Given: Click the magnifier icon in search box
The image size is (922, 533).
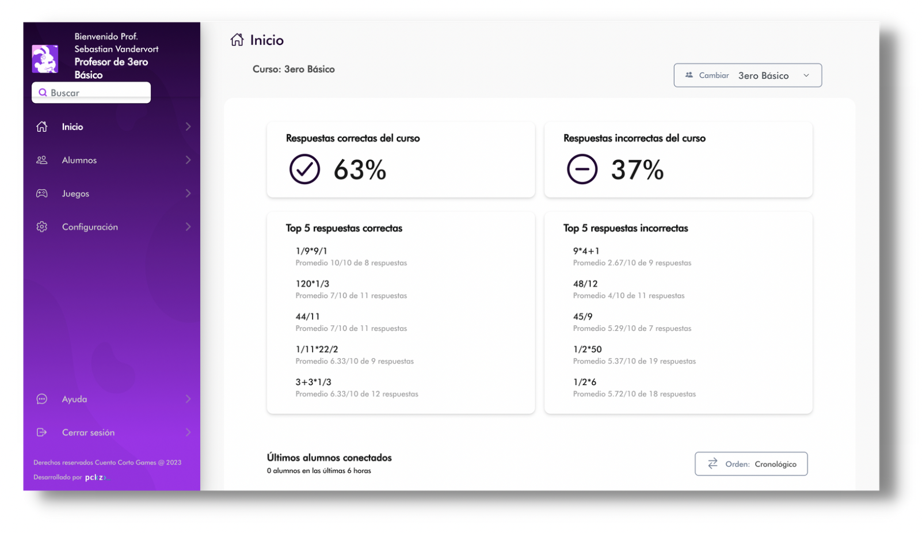Looking at the screenshot, I should 43,93.
